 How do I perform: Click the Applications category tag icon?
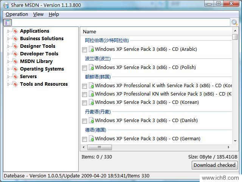(x=15, y=31)
